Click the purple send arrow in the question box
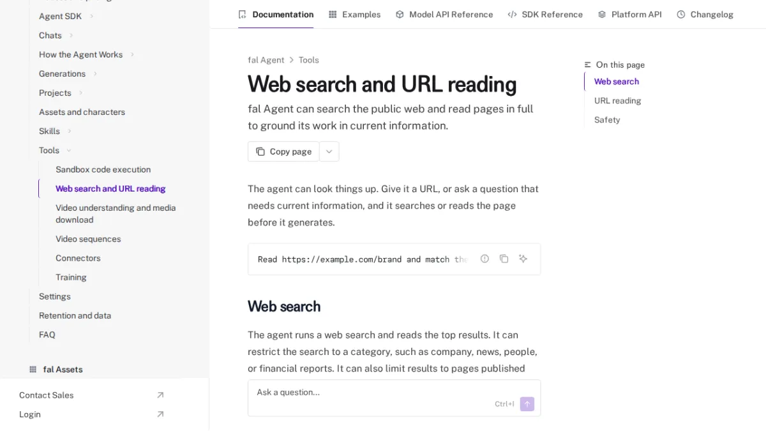Screen dimensions: 766x431 pyautogui.click(x=527, y=404)
